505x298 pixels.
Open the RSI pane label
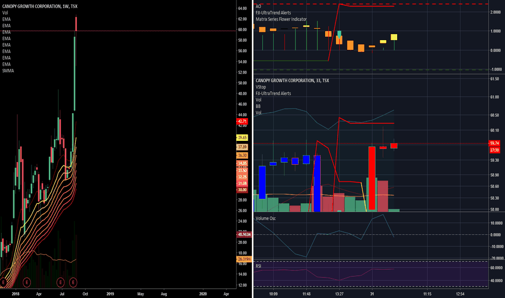coord(258,266)
